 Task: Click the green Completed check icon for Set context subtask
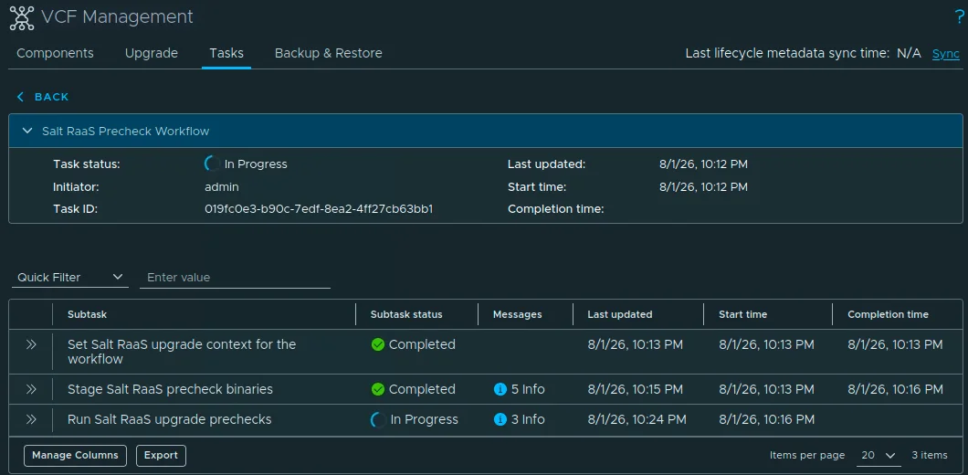coord(378,344)
